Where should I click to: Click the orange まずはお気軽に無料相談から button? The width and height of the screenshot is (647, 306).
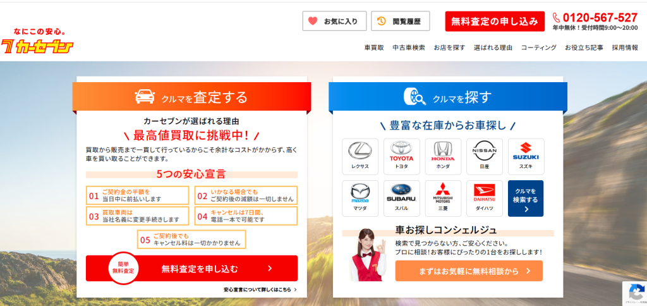[469, 271]
